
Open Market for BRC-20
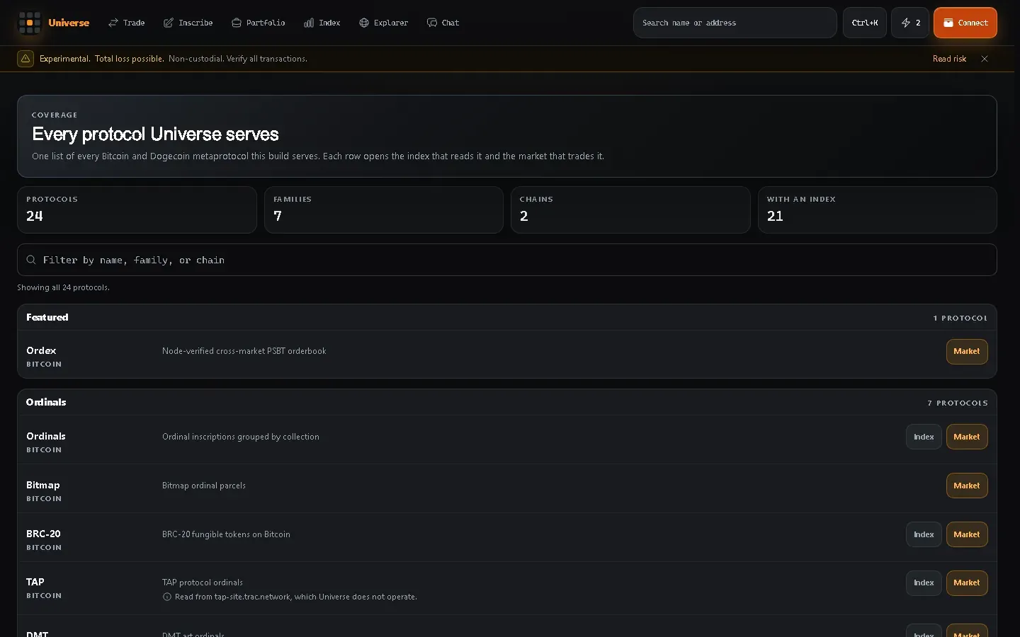[967, 534]
